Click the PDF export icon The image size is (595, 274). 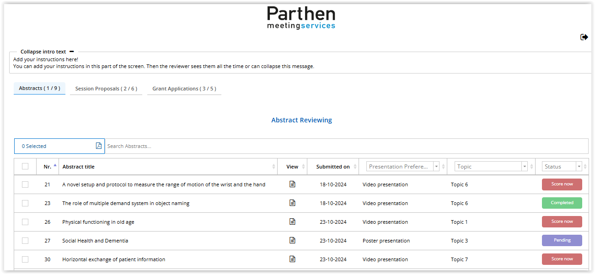[x=98, y=146]
